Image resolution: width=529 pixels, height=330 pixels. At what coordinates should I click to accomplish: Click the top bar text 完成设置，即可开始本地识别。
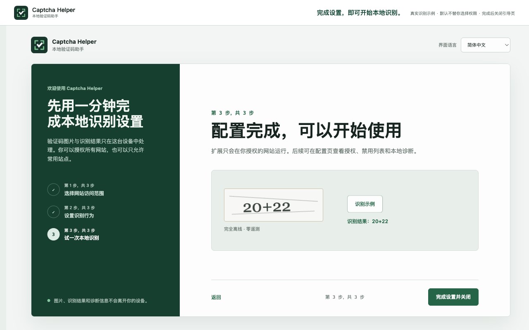tap(360, 13)
